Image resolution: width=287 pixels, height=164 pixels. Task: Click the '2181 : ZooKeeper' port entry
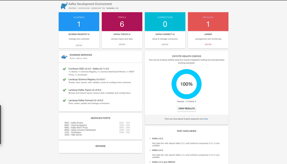pos(73,132)
